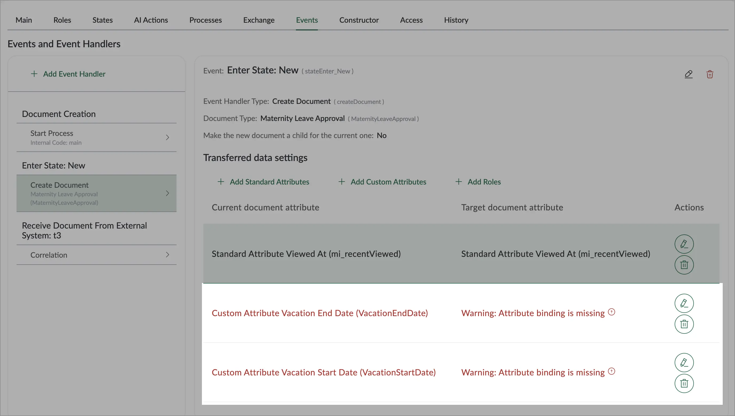Expand the Create Document handler chevron
This screenshot has height=416, width=735.
click(x=167, y=193)
